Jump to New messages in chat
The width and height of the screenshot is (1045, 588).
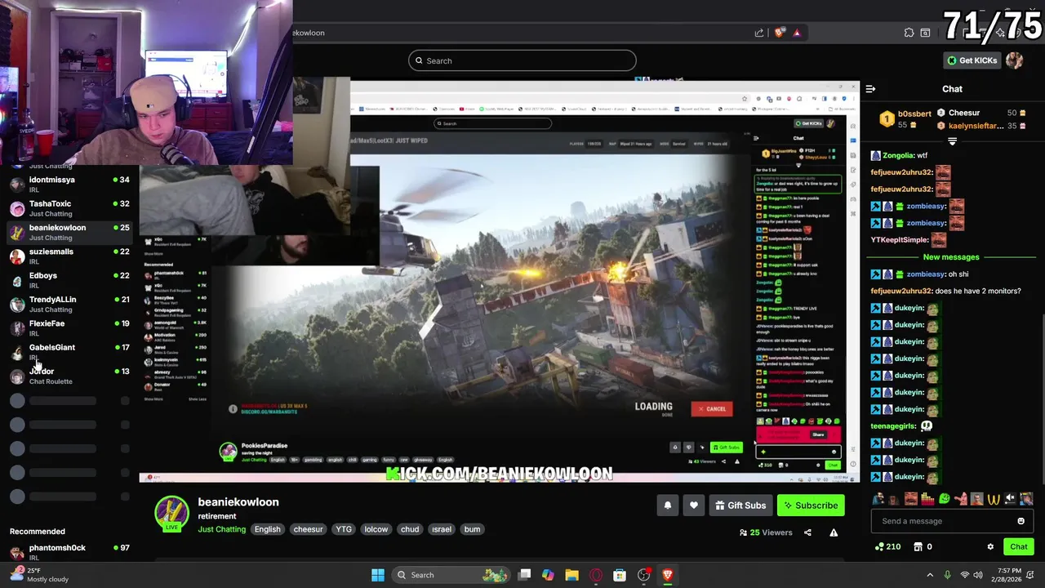point(951,256)
